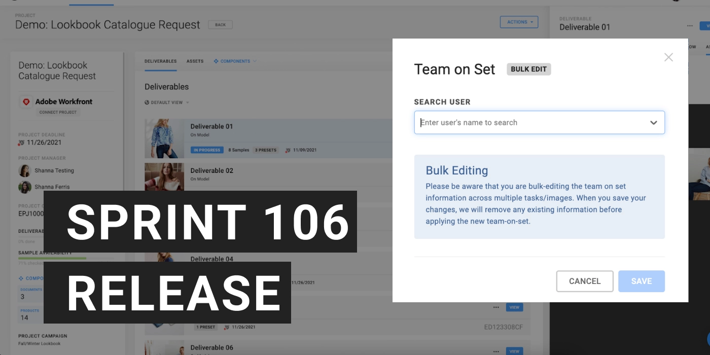710x355 pixels.
Task: Click the Save button
Action: [x=641, y=281]
